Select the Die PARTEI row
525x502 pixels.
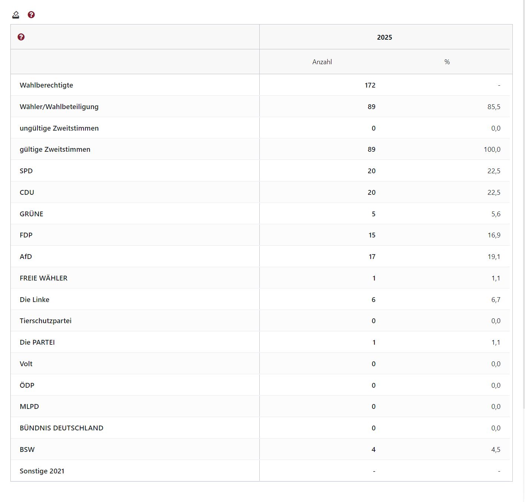37,342
